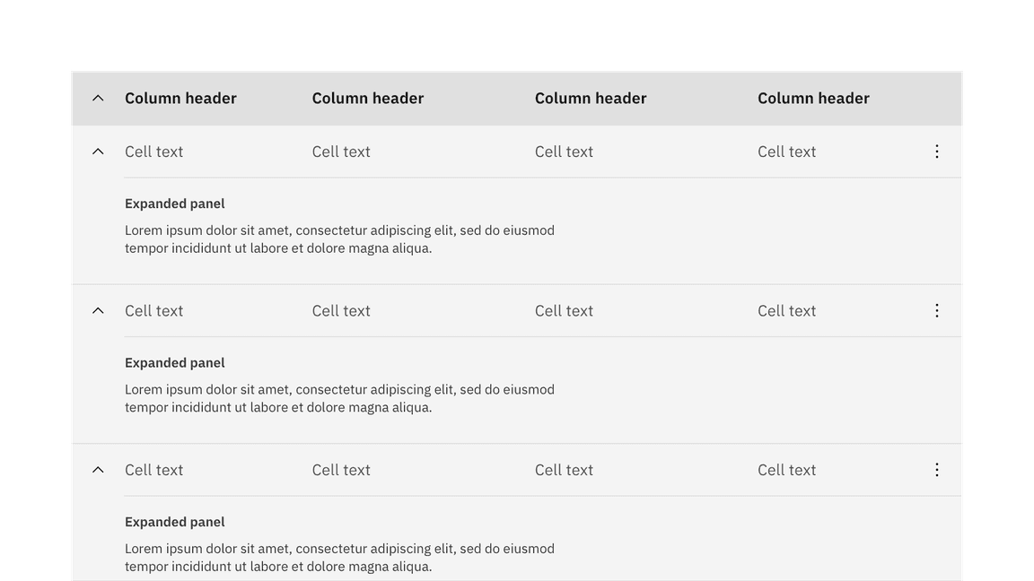Click the chevron icon on the second data row
Image resolution: width=1034 pixels, height=581 pixels.
coord(98,310)
